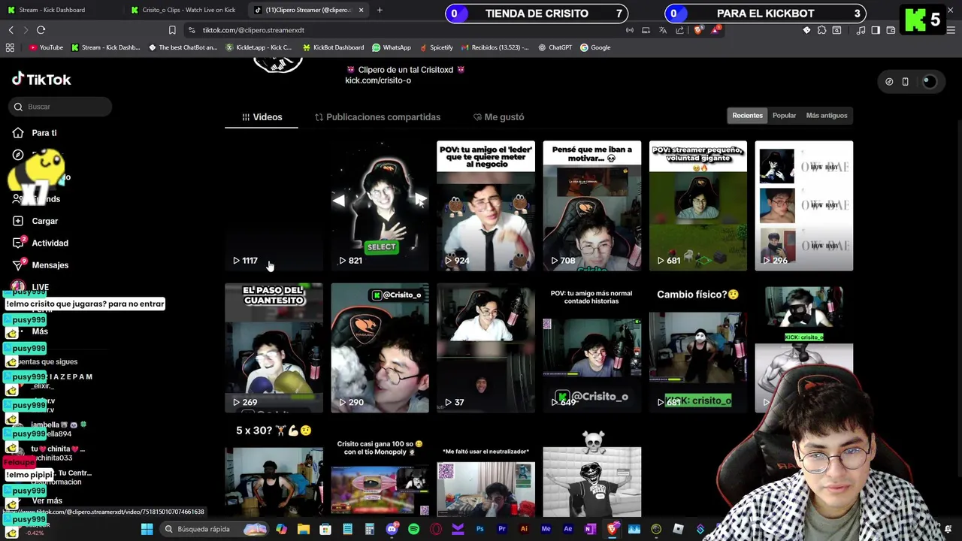Image resolution: width=962 pixels, height=541 pixels.
Task: Close the Clipero Streamer browser tab
Action: point(361,10)
